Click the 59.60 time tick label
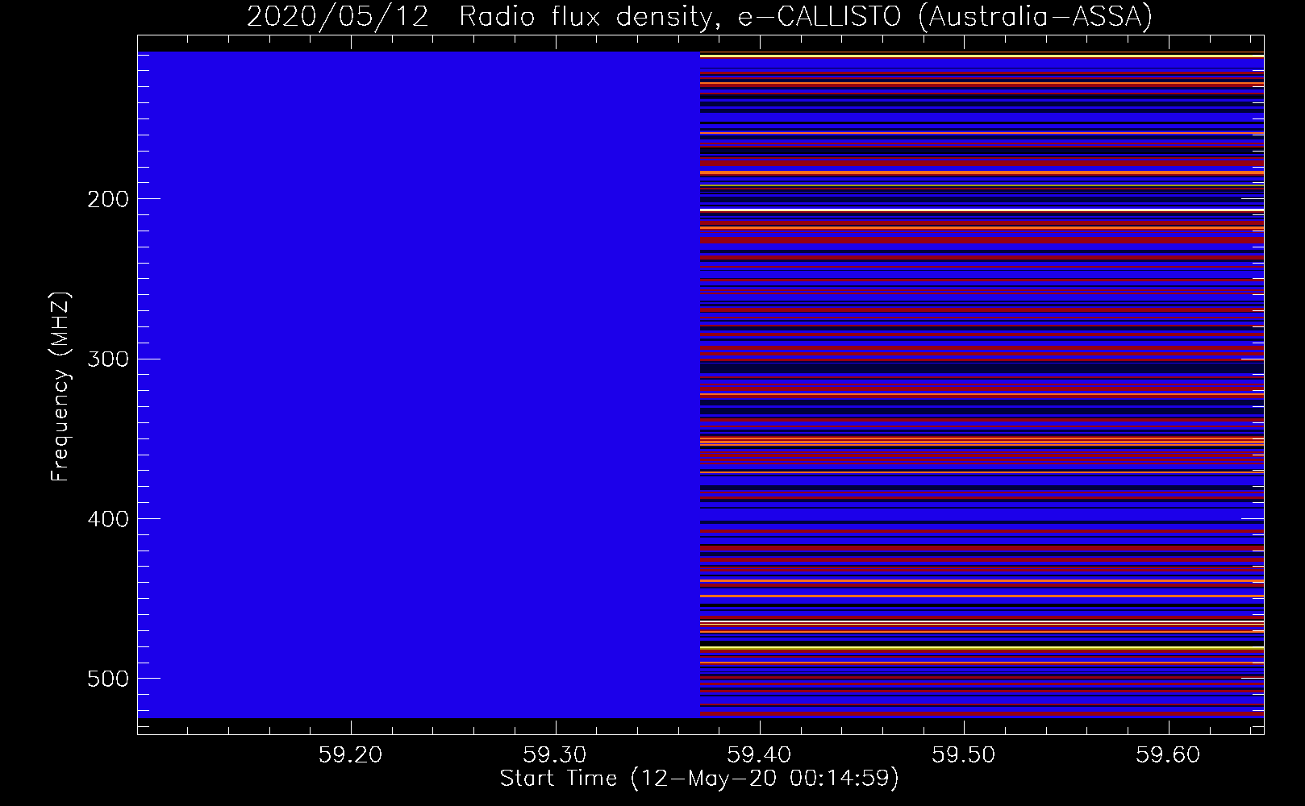1305x806 pixels. pyautogui.click(x=1167, y=754)
